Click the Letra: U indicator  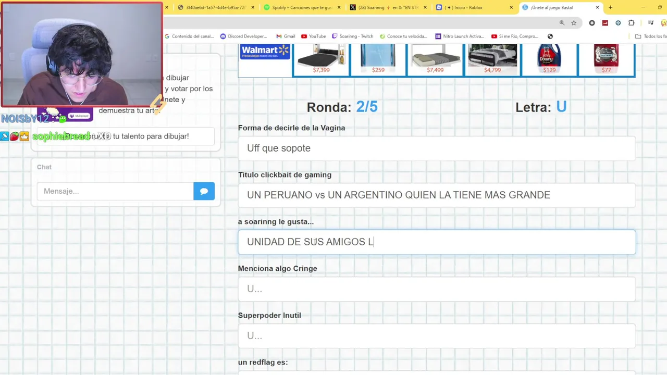(x=541, y=107)
